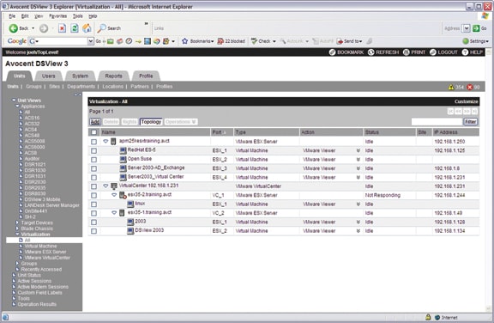Open VMware ESX Server in sidebar
Viewport: 494px width, 323px height.
[45, 252]
